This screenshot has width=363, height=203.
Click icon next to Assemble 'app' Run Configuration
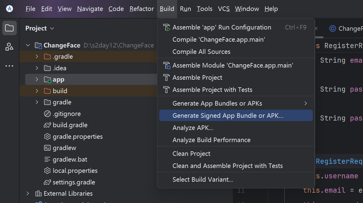(166, 27)
